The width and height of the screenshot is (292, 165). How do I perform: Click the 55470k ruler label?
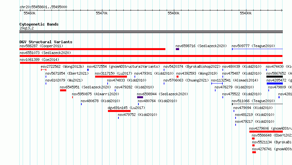(102, 13)
